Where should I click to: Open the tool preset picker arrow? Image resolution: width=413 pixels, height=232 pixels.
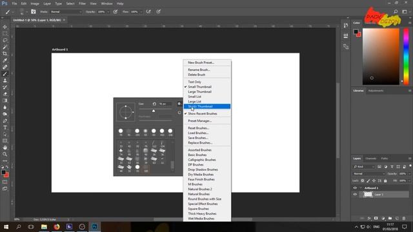pos(13,12)
